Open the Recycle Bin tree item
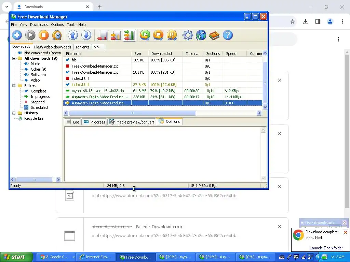 tap(33, 118)
